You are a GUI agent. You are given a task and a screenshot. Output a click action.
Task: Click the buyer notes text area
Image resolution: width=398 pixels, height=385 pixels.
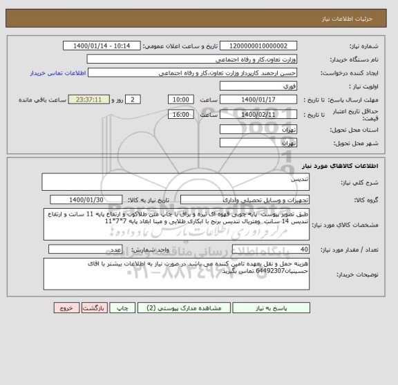[176, 274]
